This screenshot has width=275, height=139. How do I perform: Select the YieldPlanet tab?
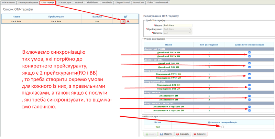(93, 2)
